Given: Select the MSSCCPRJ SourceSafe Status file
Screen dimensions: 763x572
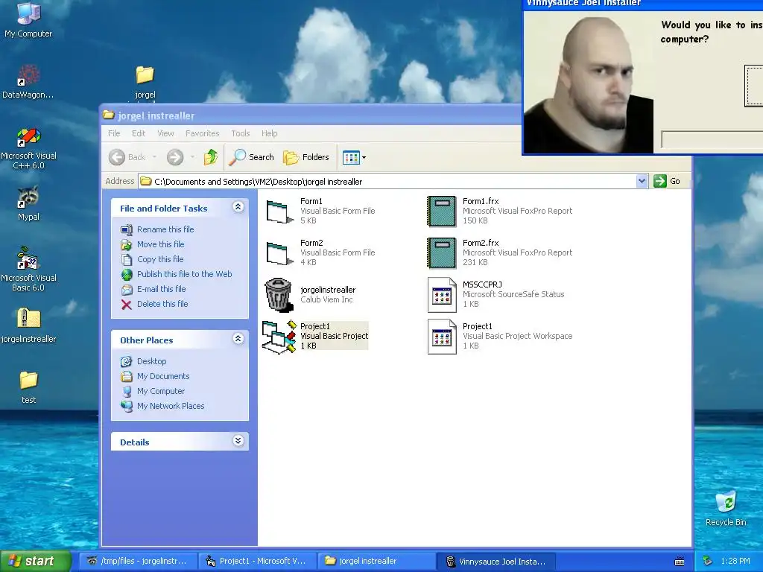Looking at the screenshot, I should coord(496,294).
